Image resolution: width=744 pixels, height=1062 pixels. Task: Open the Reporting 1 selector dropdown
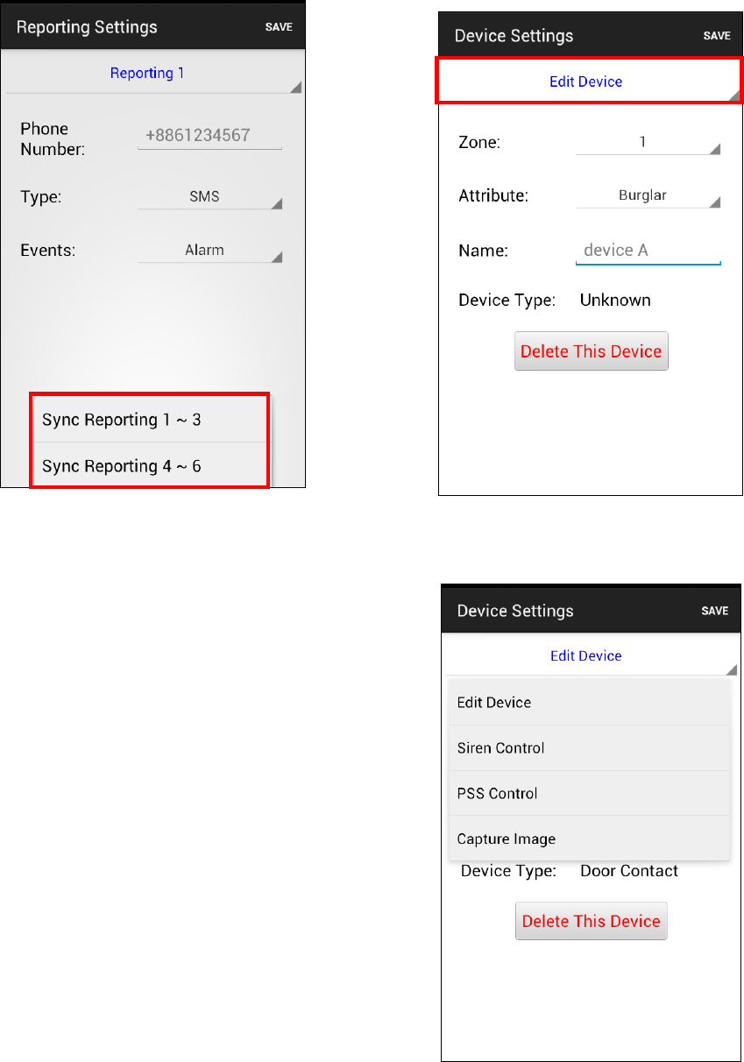click(x=152, y=74)
